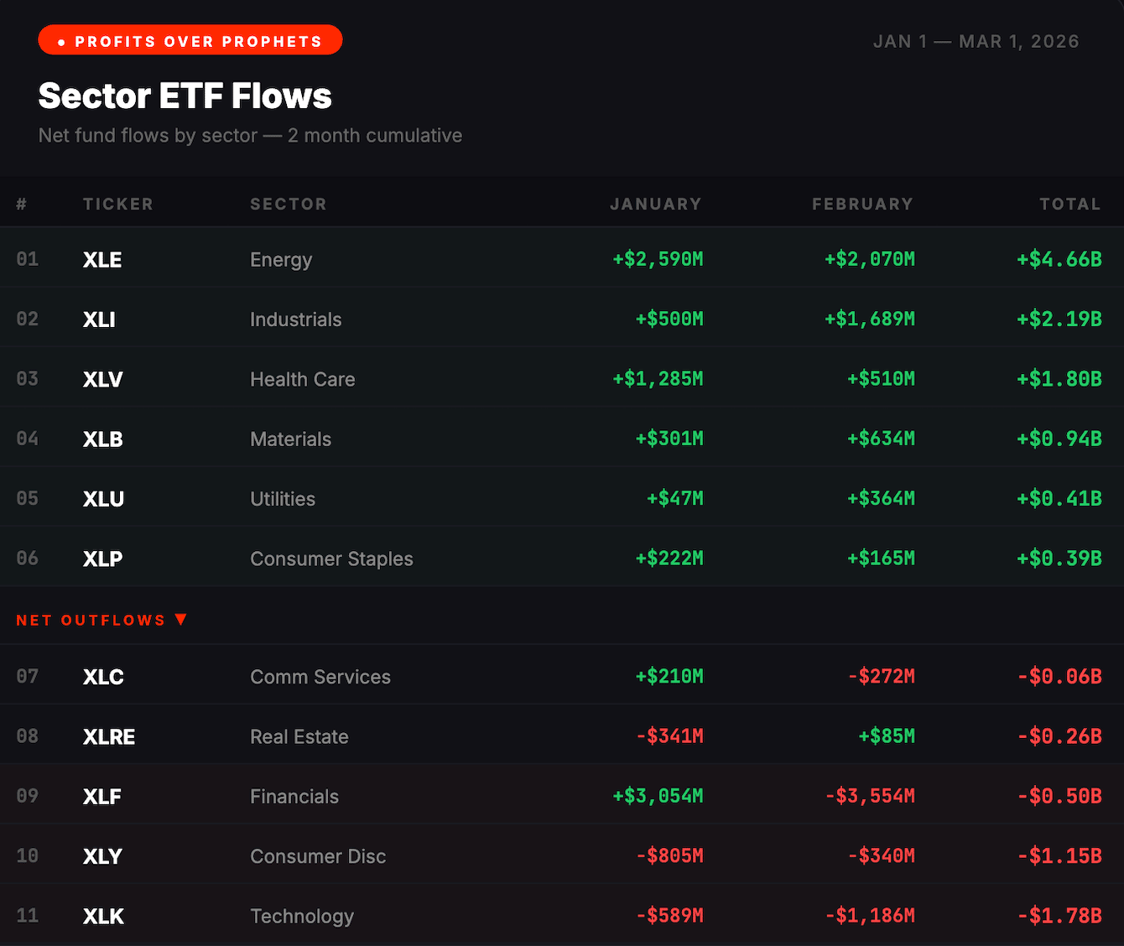Click the XLB ticker symbol
Image resolution: width=1124 pixels, height=946 pixels.
103,439
